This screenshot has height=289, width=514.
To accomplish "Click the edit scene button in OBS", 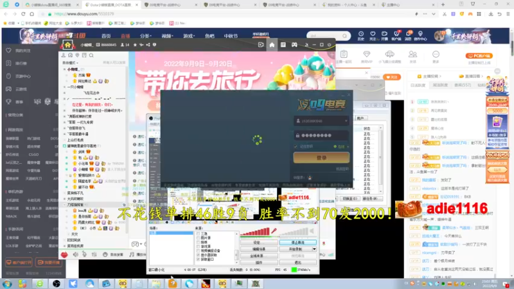I will [259, 249].
